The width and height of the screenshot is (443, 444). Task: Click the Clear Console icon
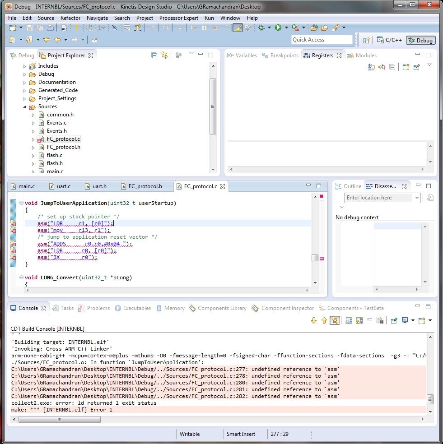[380, 320]
